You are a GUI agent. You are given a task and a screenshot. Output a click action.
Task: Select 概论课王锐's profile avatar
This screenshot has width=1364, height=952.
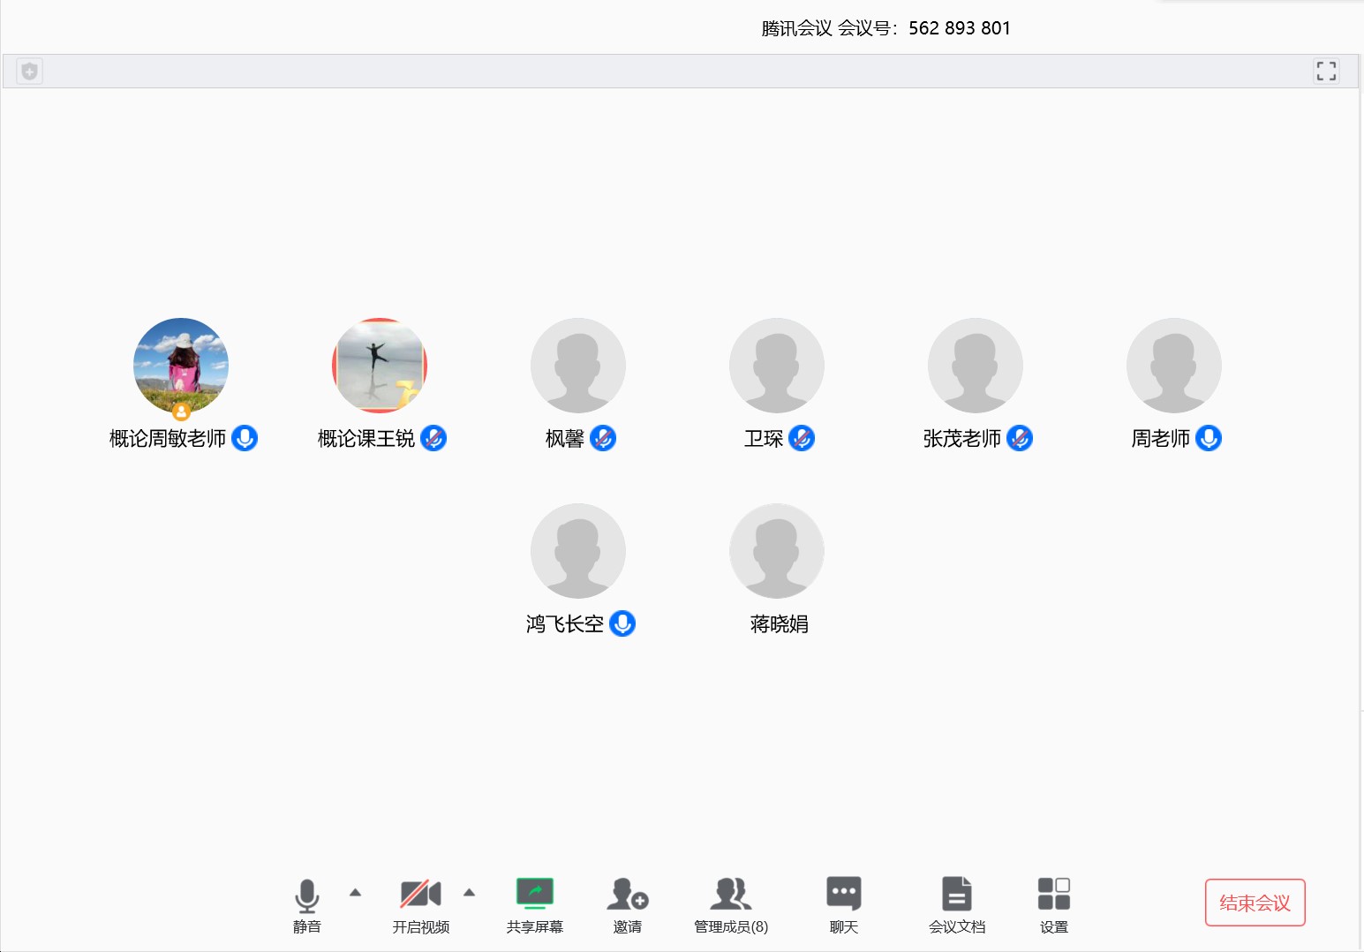(x=380, y=366)
